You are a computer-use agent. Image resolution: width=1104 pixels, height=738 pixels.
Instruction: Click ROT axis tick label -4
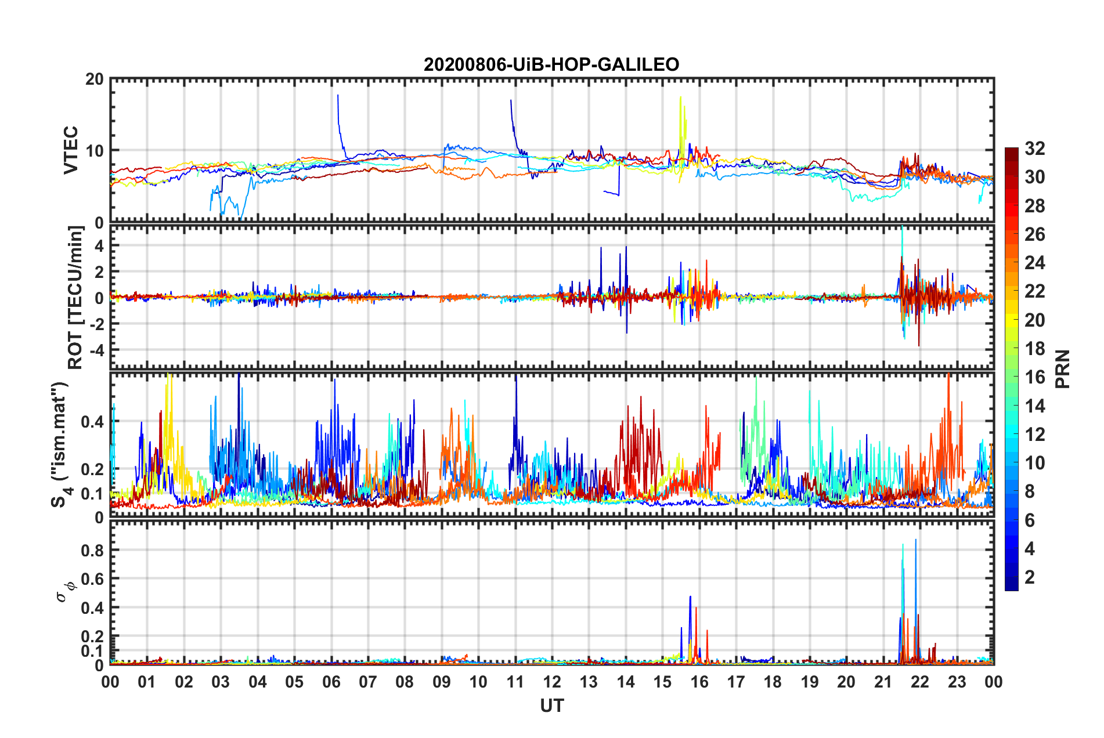click(97, 351)
